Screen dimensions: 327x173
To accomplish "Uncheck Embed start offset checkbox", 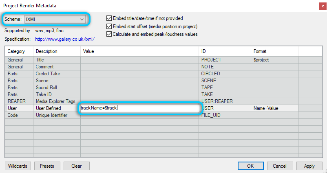I will 109,26.
